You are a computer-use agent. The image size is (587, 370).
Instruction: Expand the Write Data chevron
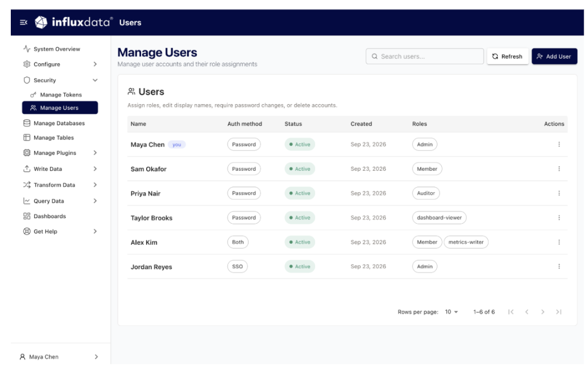tap(95, 169)
